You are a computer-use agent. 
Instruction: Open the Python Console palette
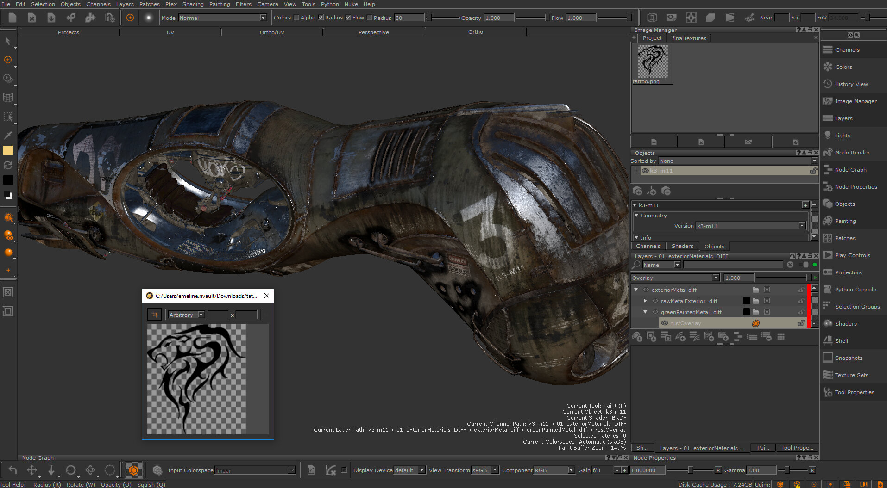[855, 290]
